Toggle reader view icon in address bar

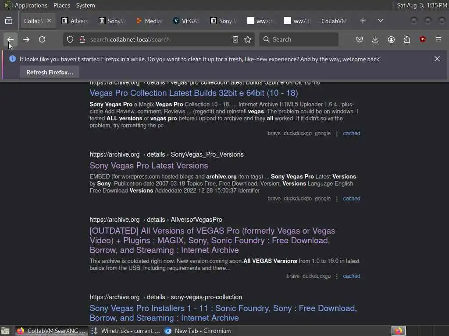[x=235, y=39]
